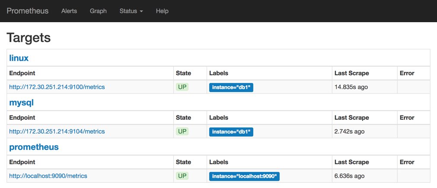Open the 172.30.251.214:9104 metrics endpoint

tap(57, 131)
